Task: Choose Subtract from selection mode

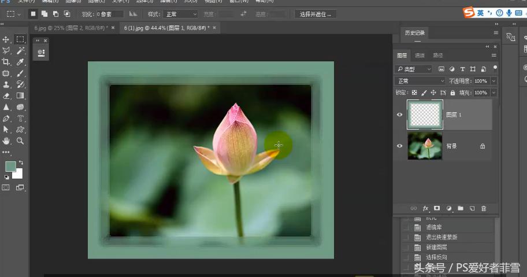Action: pos(55,14)
